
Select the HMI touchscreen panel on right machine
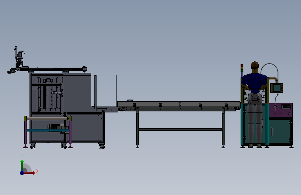point(277,88)
